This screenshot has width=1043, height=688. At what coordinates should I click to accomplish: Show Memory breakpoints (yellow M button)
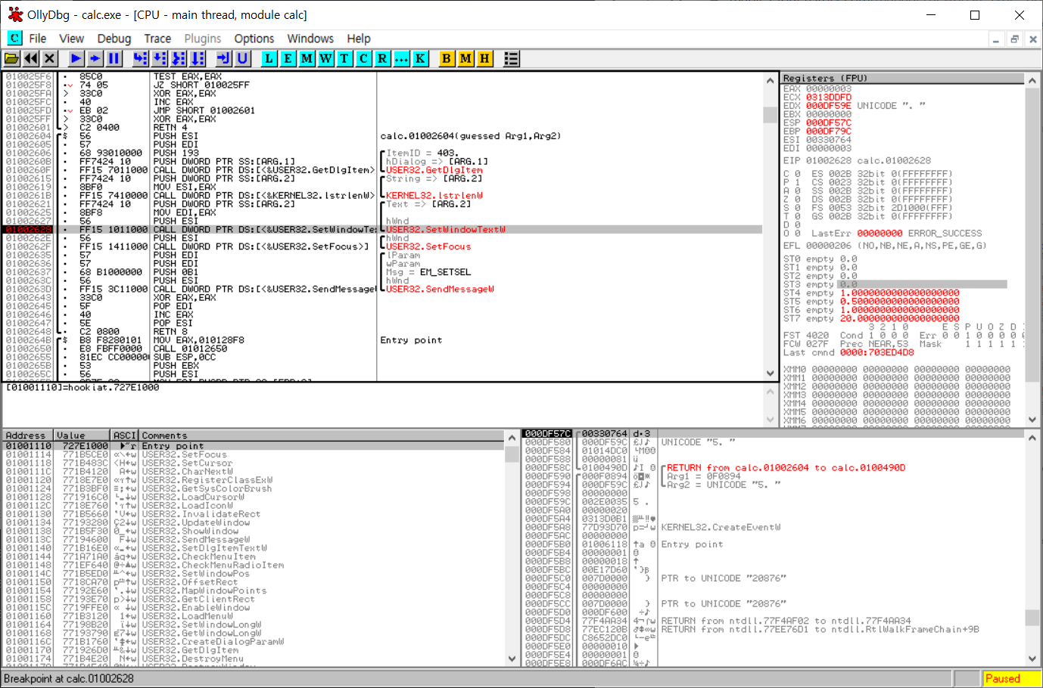coord(466,58)
